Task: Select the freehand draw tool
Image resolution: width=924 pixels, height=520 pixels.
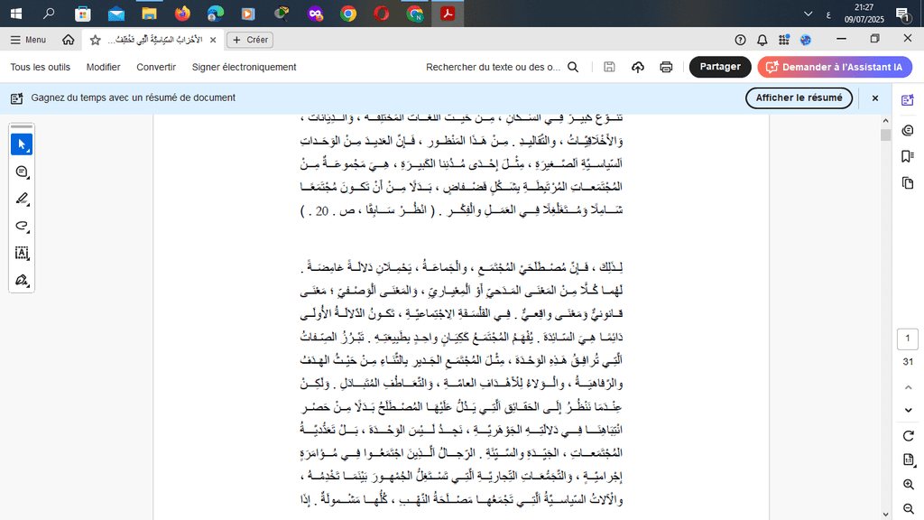Action: tap(22, 226)
